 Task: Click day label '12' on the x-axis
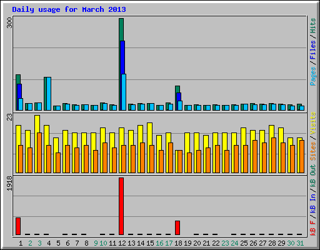coord(122,243)
